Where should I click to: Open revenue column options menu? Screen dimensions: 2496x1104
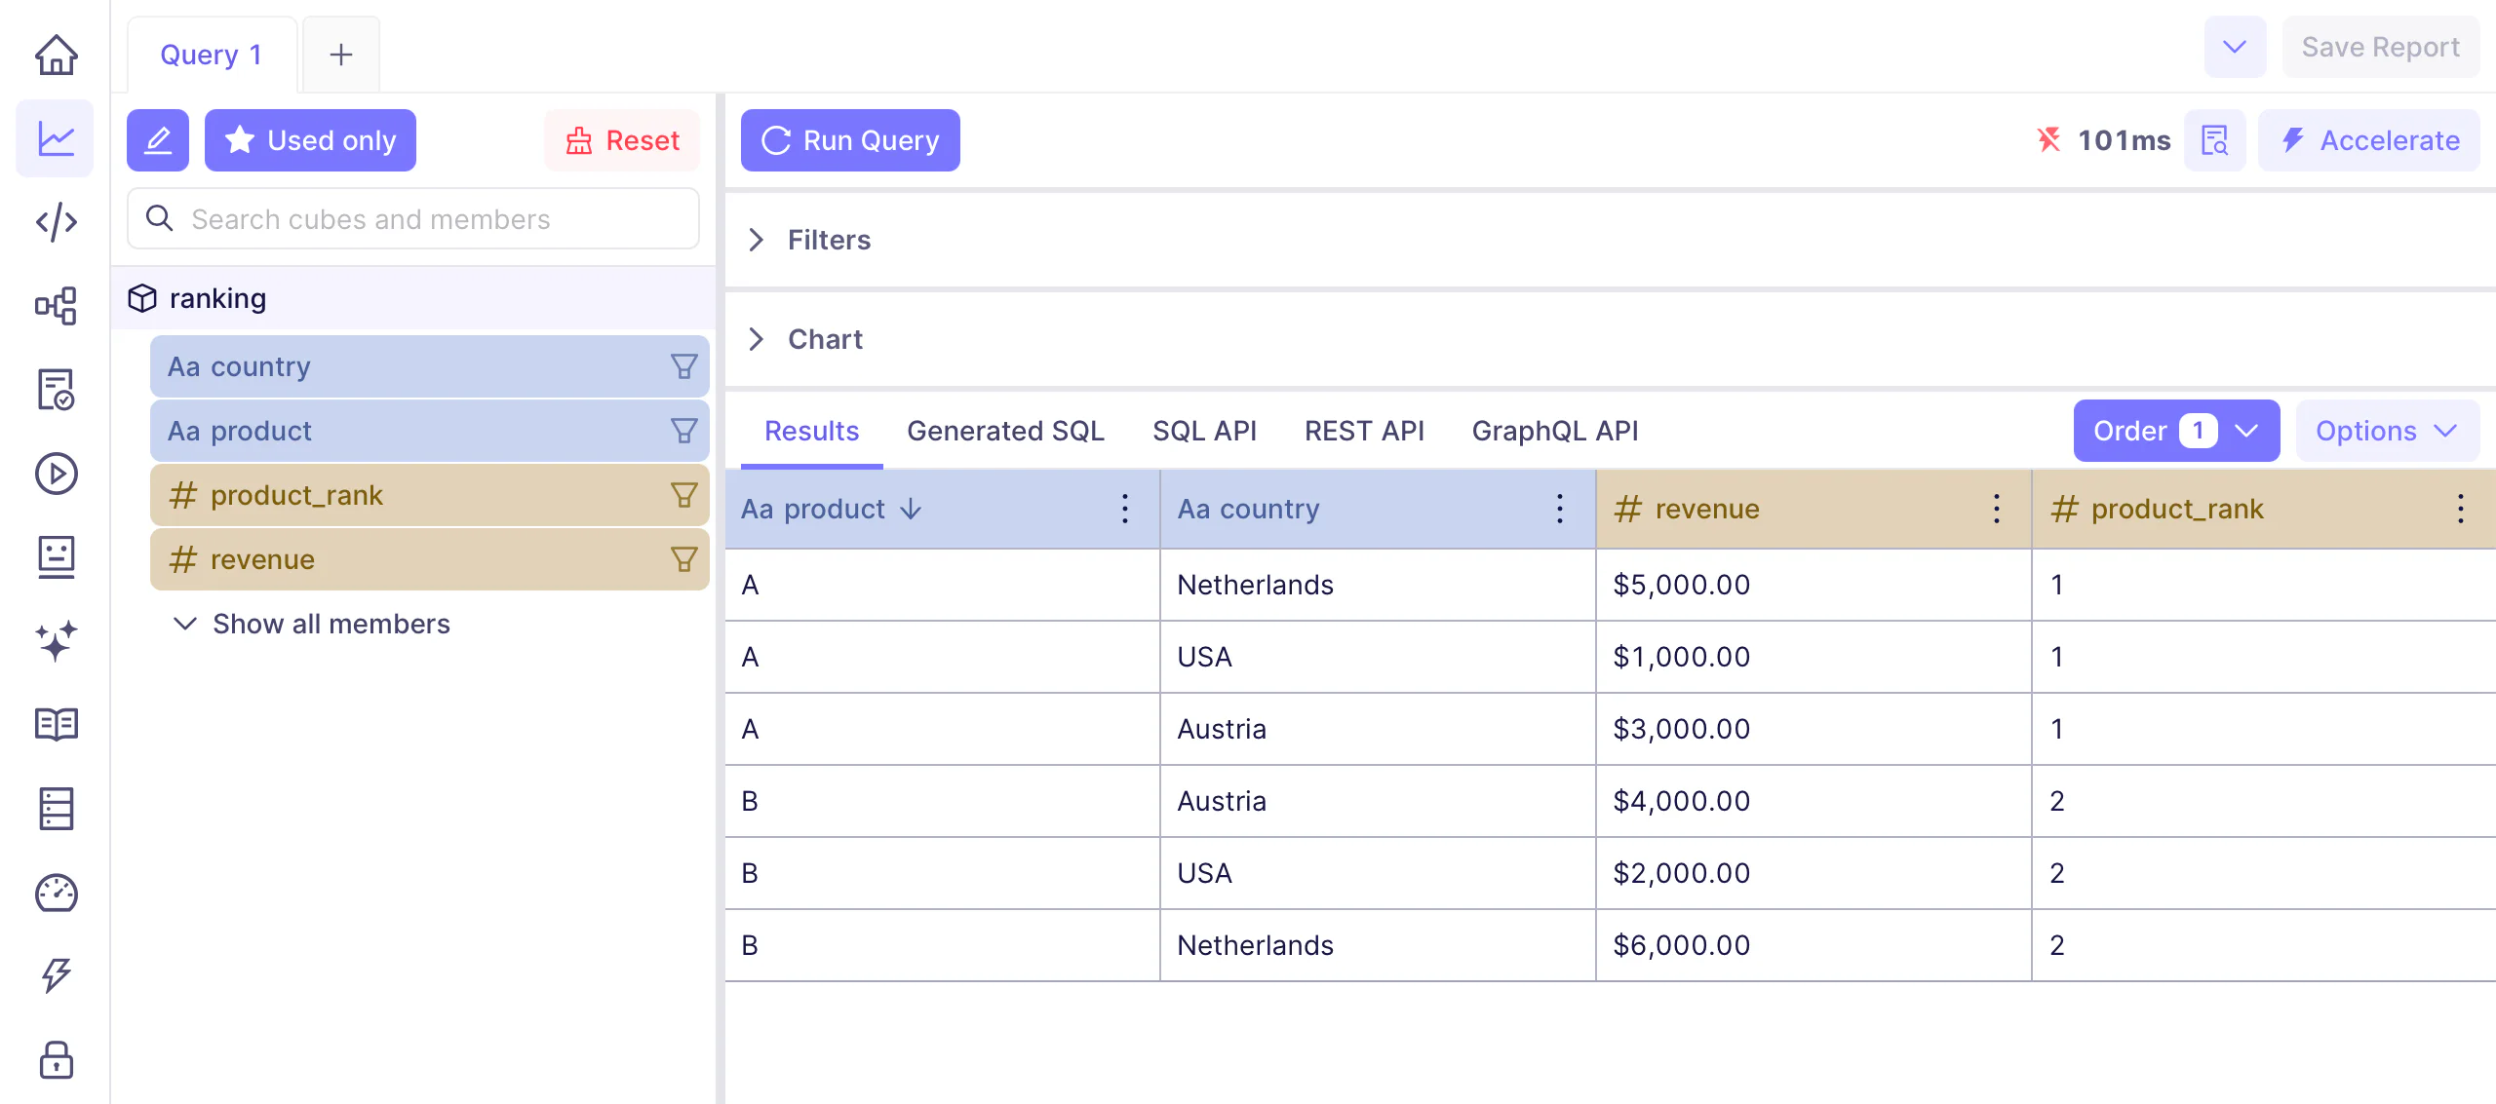pyautogui.click(x=1996, y=509)
